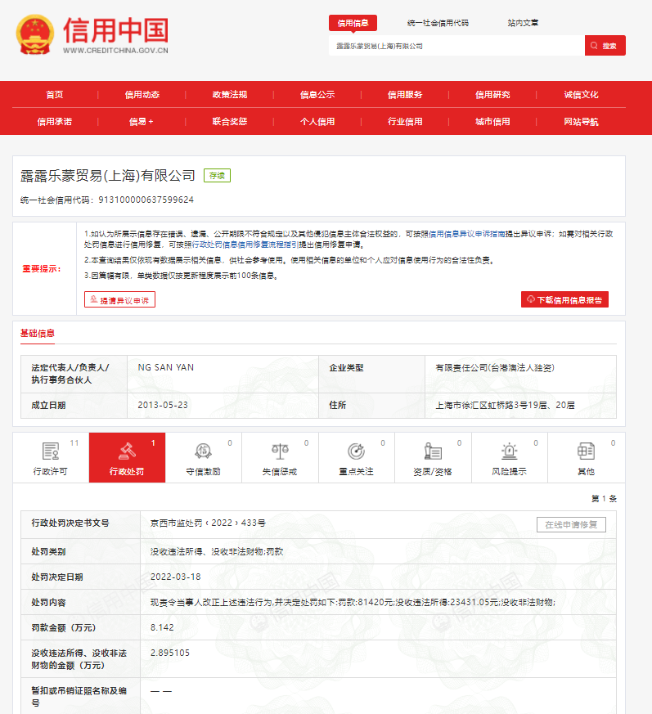The image size is (652, 714).
Task: Click the 存续 status badge
Action: 217,176
